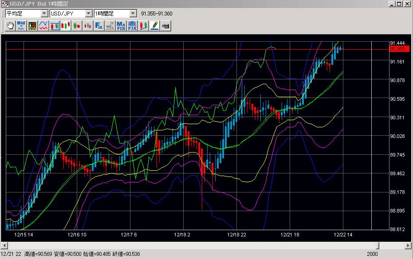Select the large candlestick size icon
413x259 pixels.
point(66,26)
